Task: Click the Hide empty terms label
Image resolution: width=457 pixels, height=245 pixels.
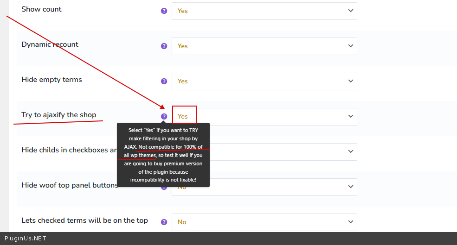Action: tap(51, 80)
